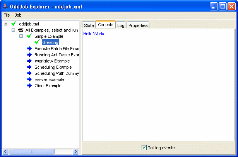Open the Properties tab
The width and height of the screenshot is (238, 157).
[138, 25]
